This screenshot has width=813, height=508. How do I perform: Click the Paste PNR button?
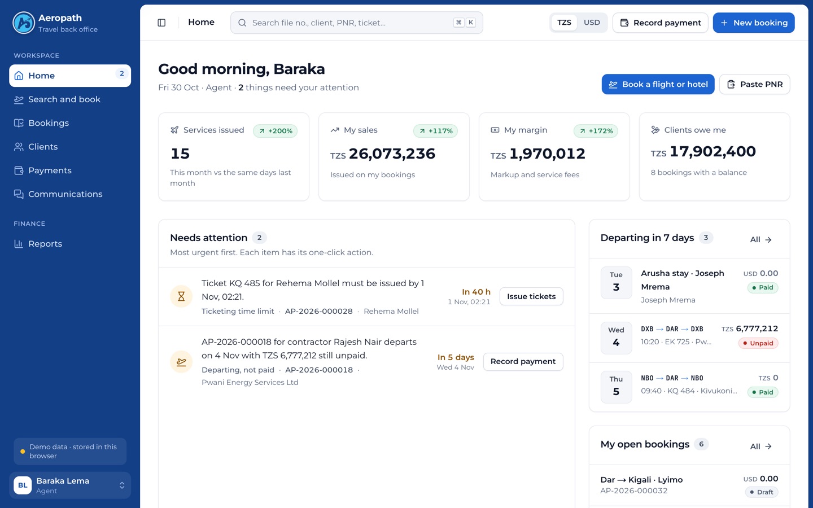click(754, 84)
